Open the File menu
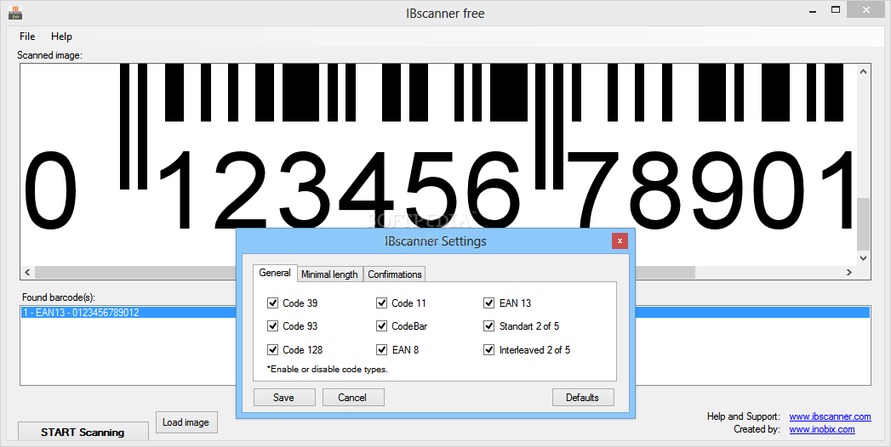The image size is (891, 447). pyautogui.click(x=27, y=37)
